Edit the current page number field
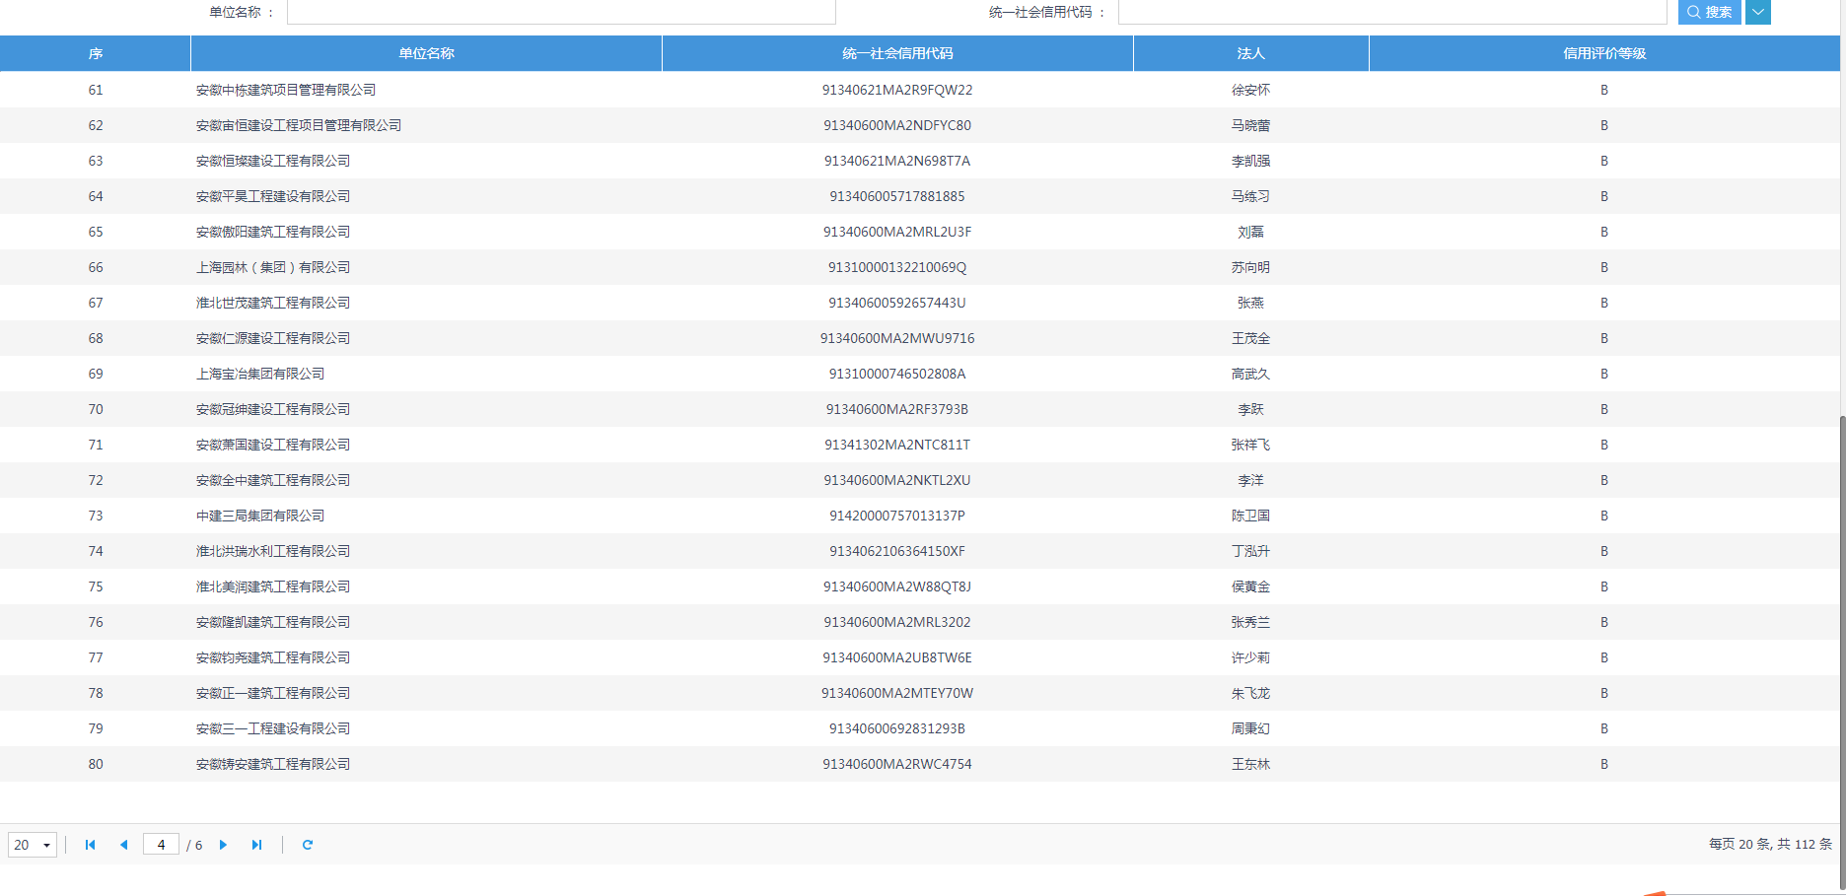 coord(161,845)
